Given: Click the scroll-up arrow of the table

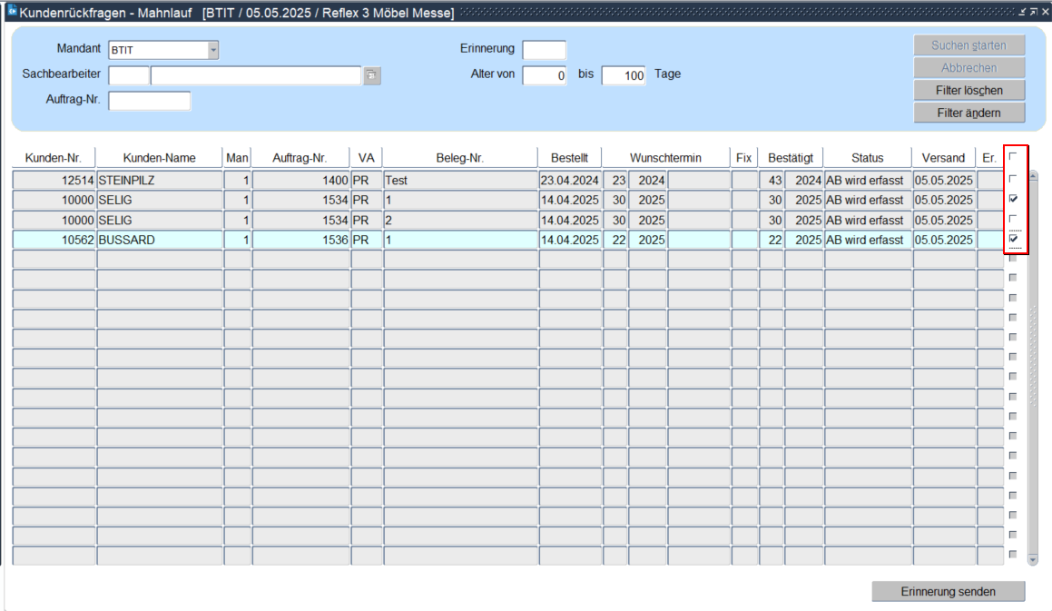Looking at the screenshot, I should pos(1033,175).
